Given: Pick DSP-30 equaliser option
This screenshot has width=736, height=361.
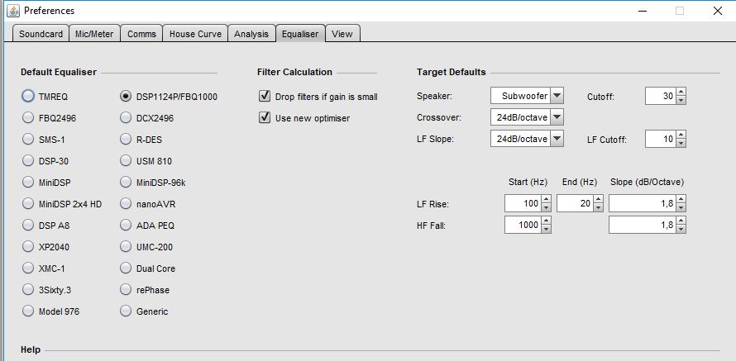Looking at the screenshot, I should [x=28, y=161].
